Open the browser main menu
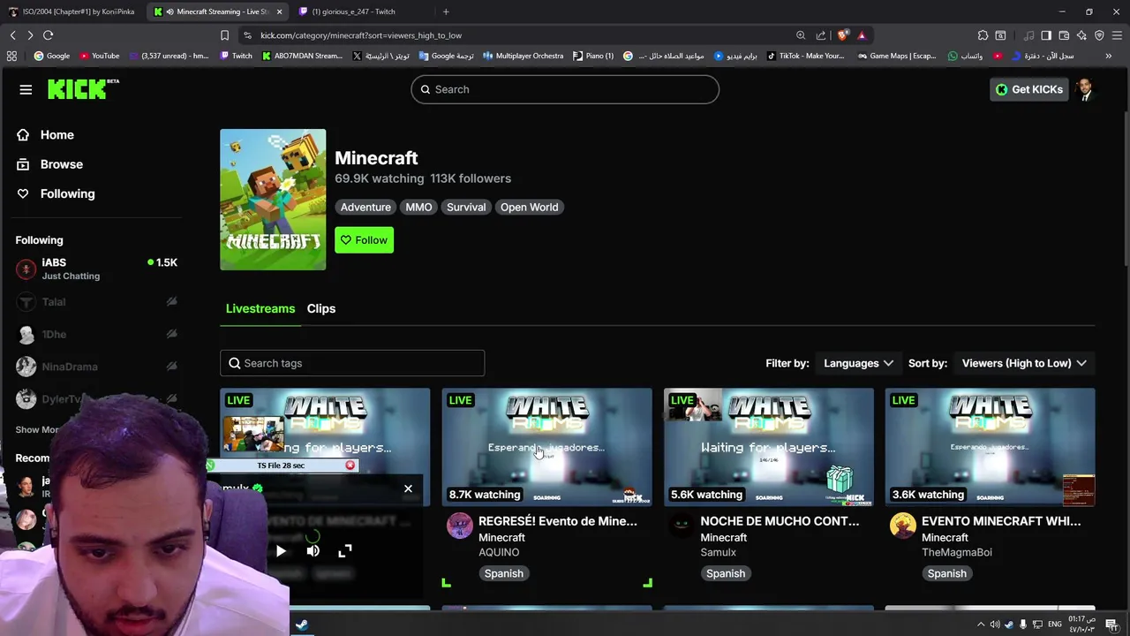The width and height of the screenshot is (1130, 636). pyautogui.click(x=1117, y=35)
